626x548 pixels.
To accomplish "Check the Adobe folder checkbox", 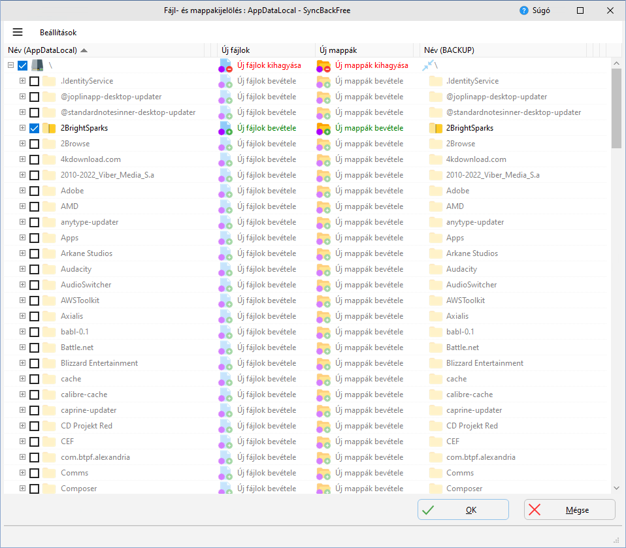I will [35, 191].
